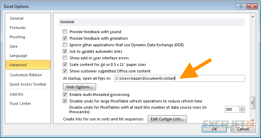Uncheck Ask to update automatic links
The height and width of the screenshot is (138, 261).
[65, 51]
